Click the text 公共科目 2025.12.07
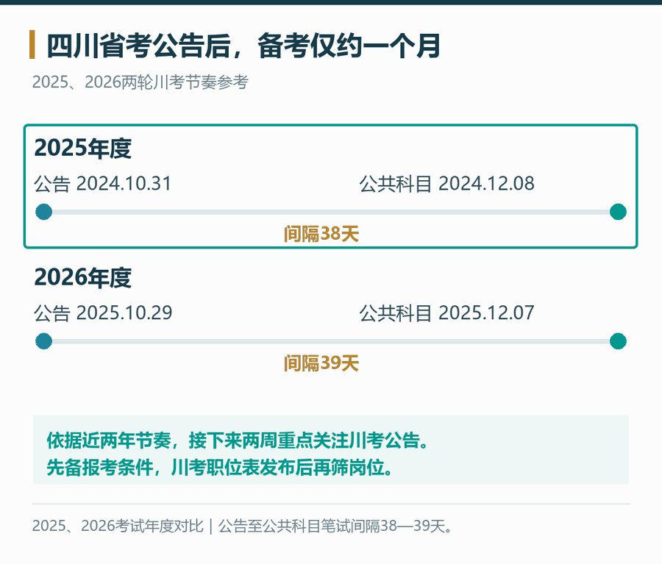This screenshot has width=662, height=564. pos(446,313)
